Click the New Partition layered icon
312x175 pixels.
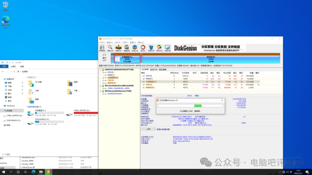point(135,48)
